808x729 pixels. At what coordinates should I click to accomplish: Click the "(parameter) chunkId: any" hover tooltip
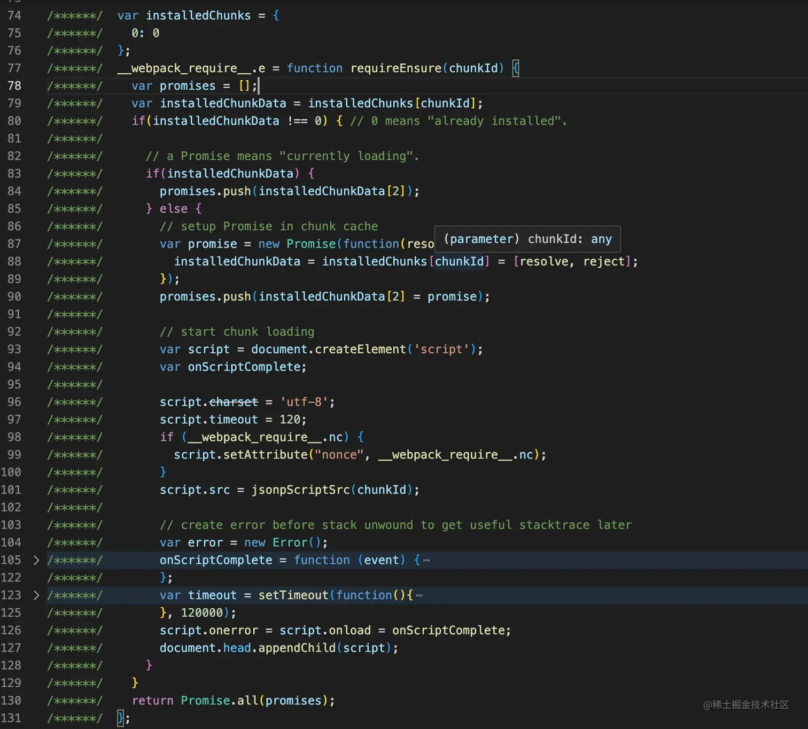click(527, 239)
